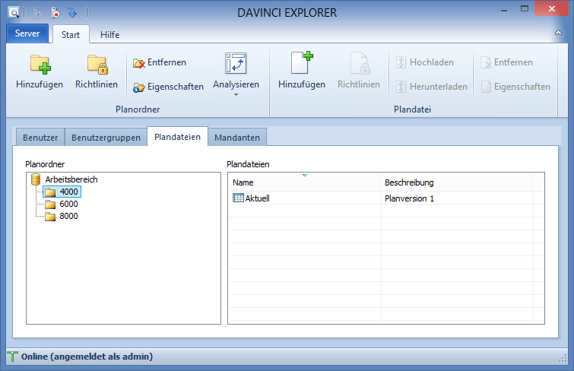
Task: Select the Aktuell plan file row
Action: coord(257,198)
